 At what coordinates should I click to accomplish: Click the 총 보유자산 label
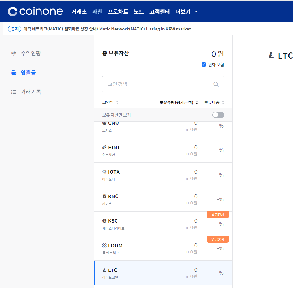click(x=116, y=53)
